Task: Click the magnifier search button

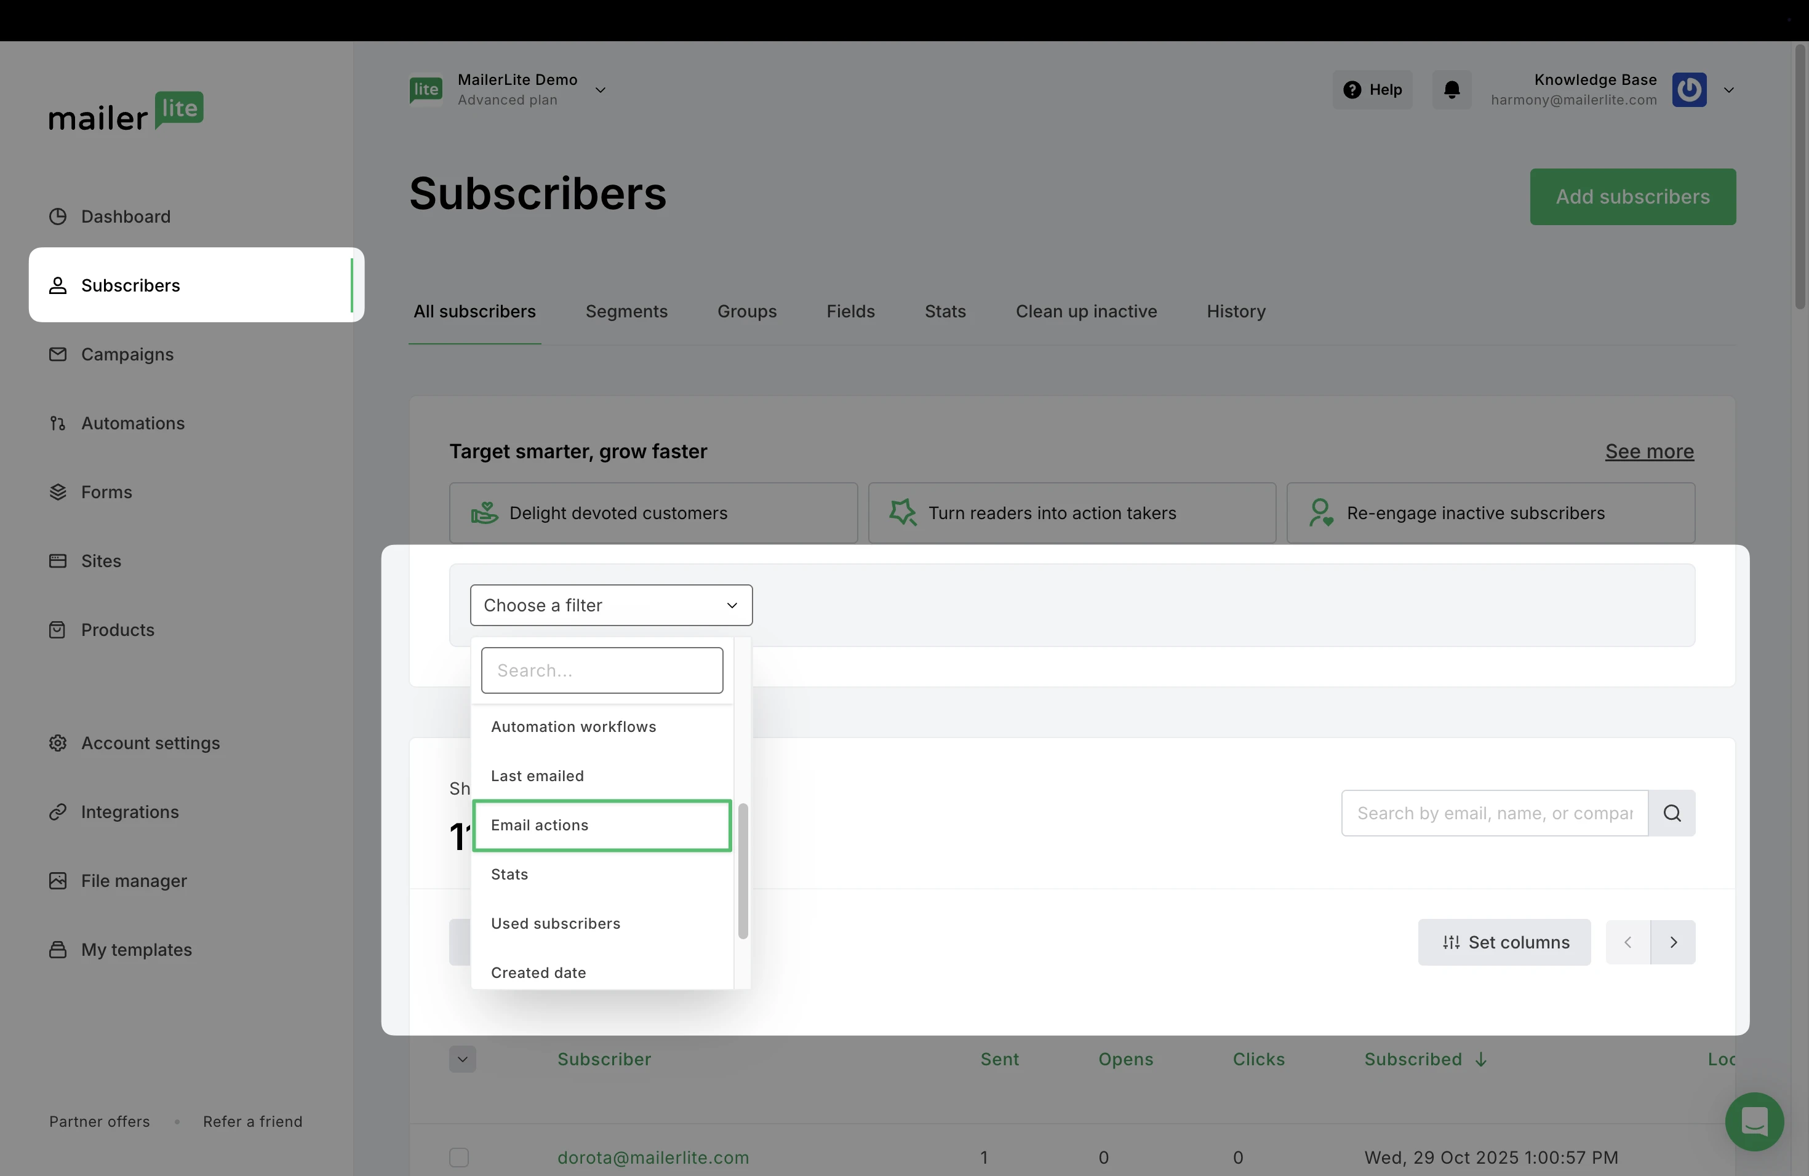Action: pyautogui.click(x=1671, y=813)
